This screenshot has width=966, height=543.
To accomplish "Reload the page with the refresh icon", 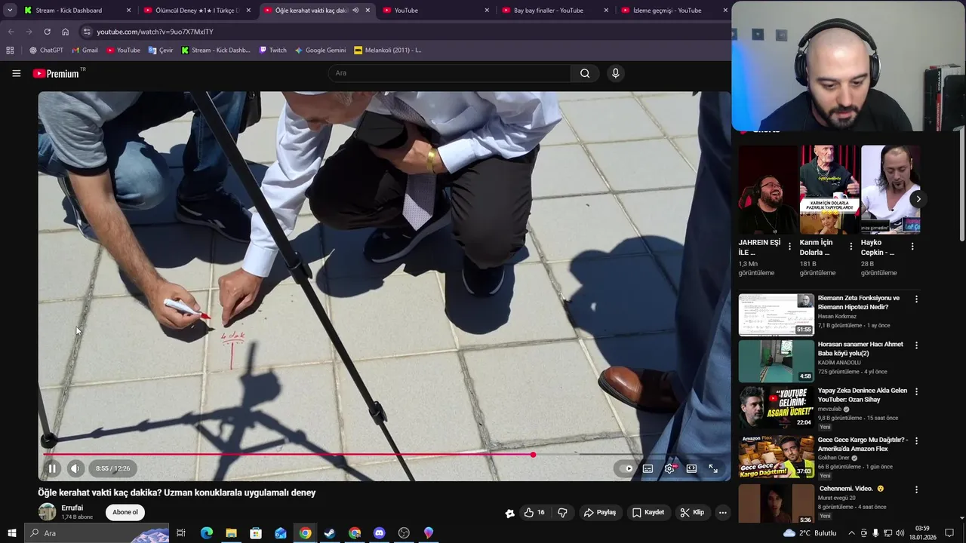I will [47, 32].
